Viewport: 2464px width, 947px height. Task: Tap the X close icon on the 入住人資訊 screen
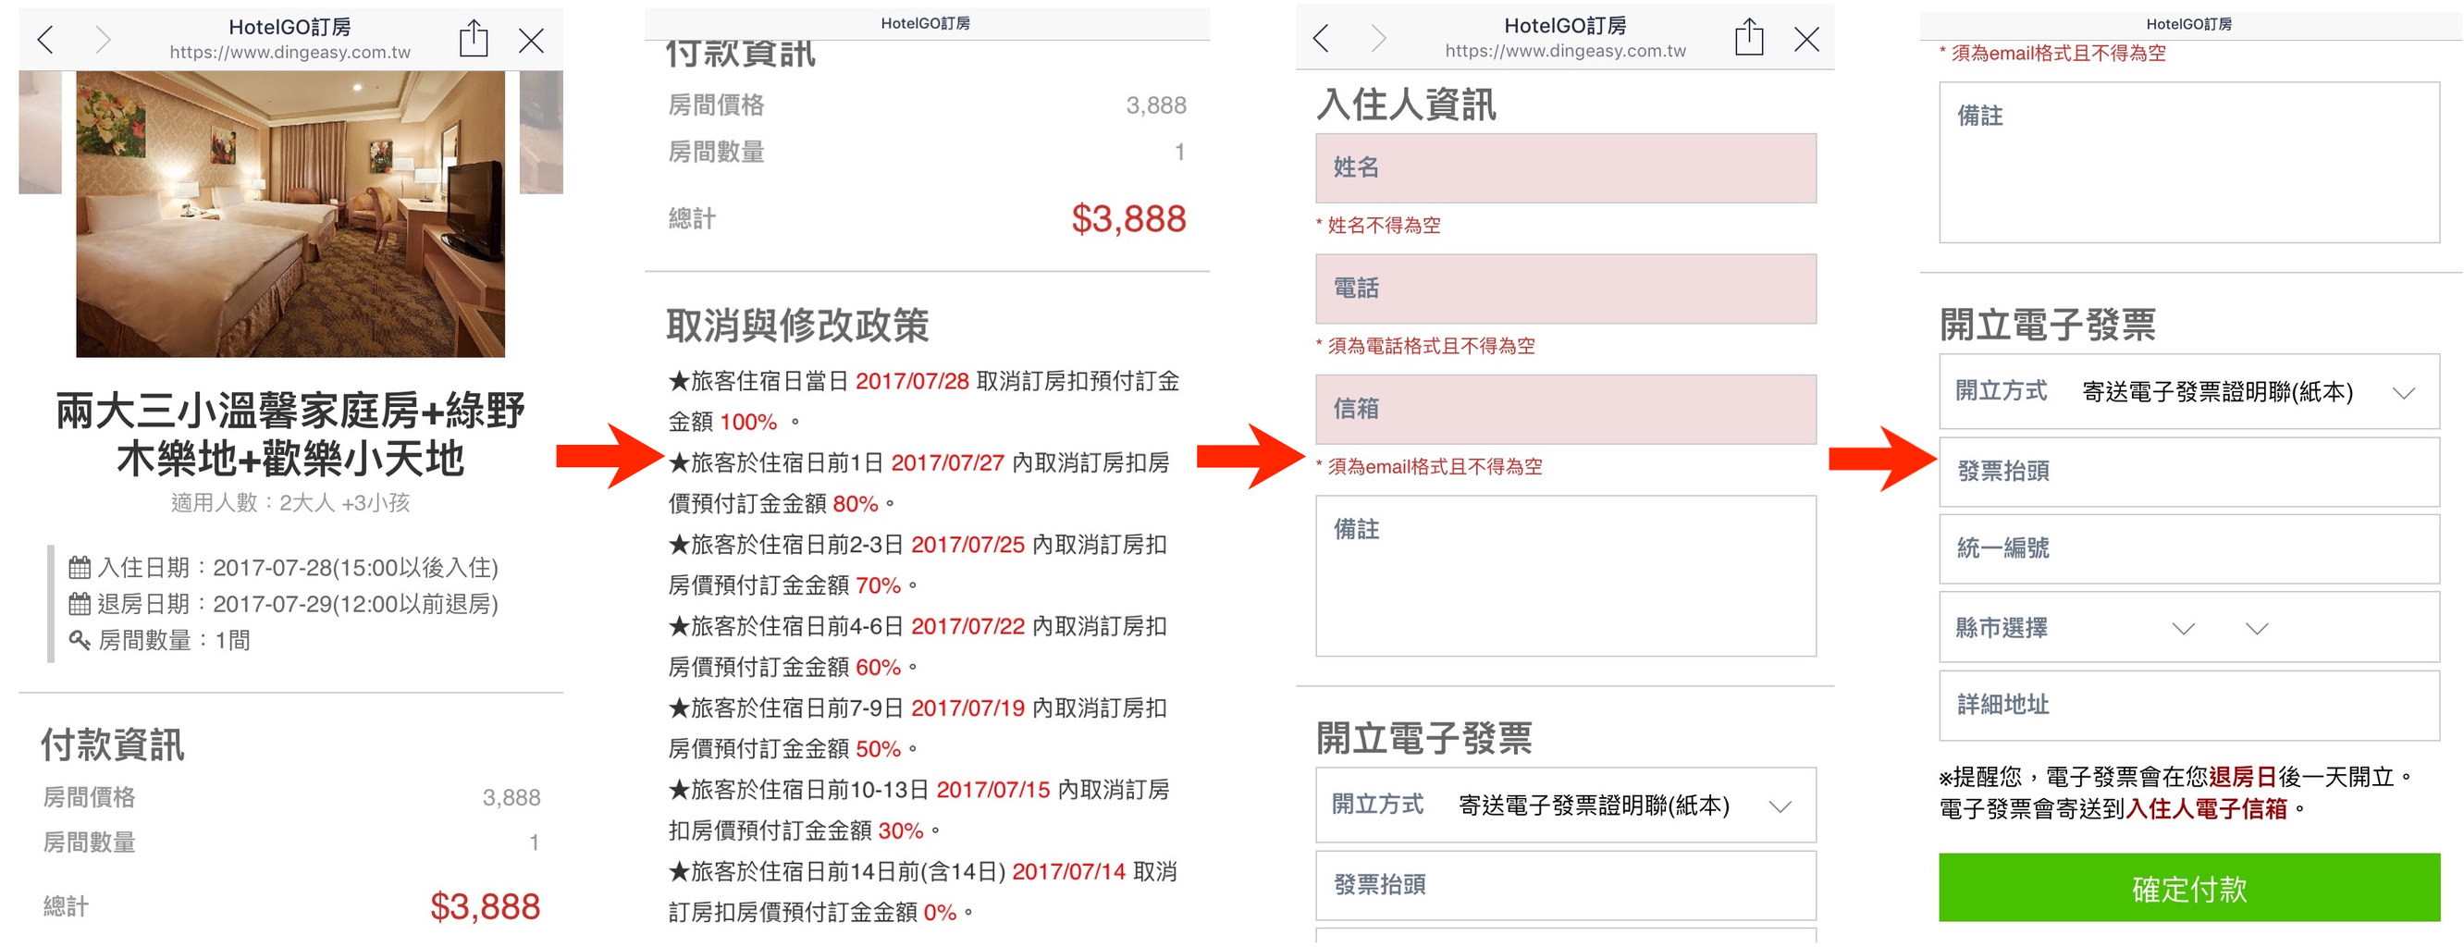pos(1807,39)
